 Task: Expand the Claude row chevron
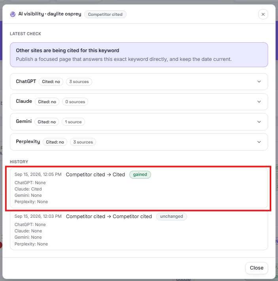click(x=259, y=102)
